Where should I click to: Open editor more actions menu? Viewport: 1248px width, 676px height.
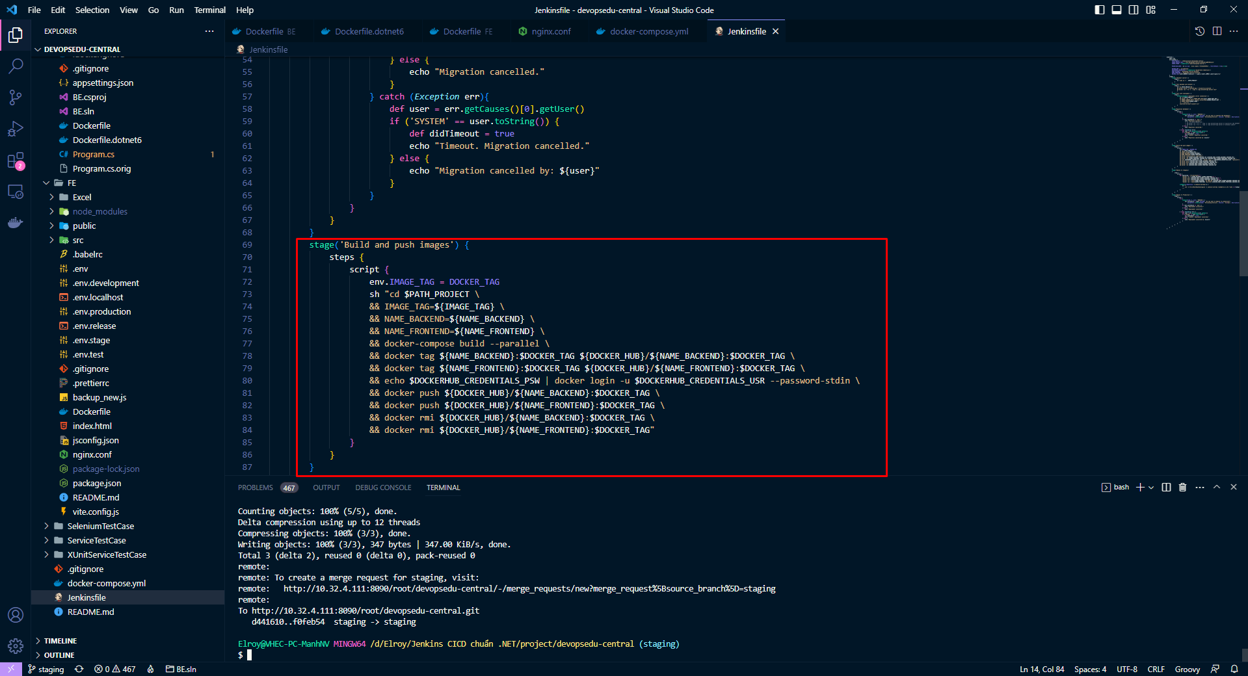1234,31
